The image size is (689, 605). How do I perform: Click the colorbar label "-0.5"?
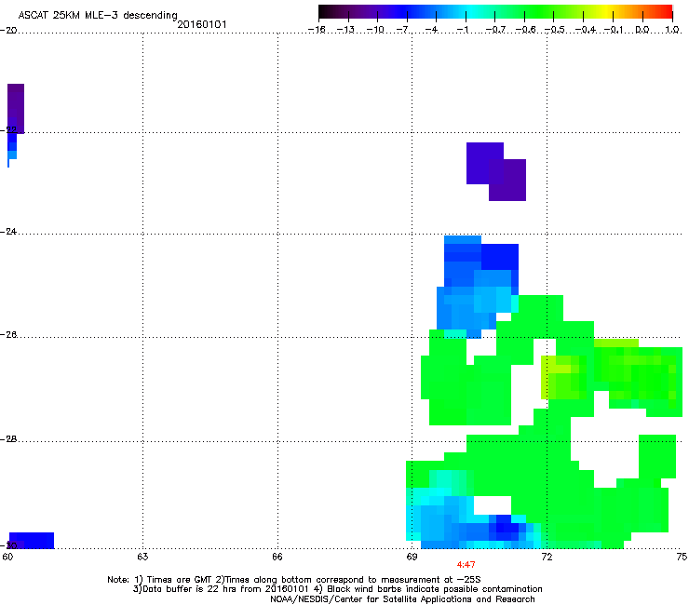tap(555, 30)
